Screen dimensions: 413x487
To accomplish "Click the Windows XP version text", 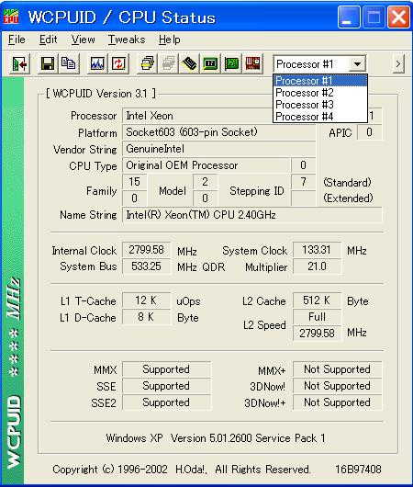I will click(x=216, y=438).
